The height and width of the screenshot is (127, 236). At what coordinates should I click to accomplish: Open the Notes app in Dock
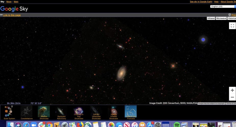click(96, 125)
